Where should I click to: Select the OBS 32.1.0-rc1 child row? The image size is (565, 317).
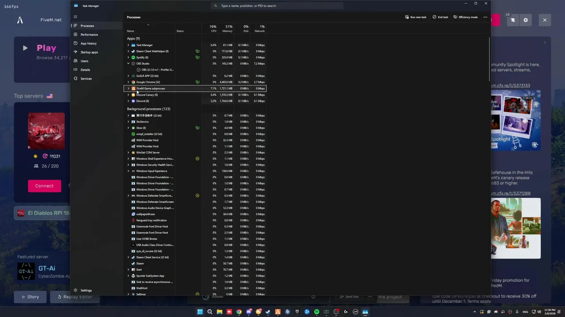pyautogui.click(x=195, y=70)
